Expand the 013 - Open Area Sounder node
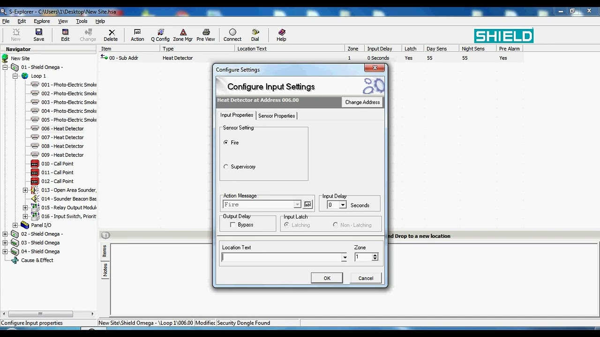This screenshot has width=600, height=337. [x=25, y=190]
